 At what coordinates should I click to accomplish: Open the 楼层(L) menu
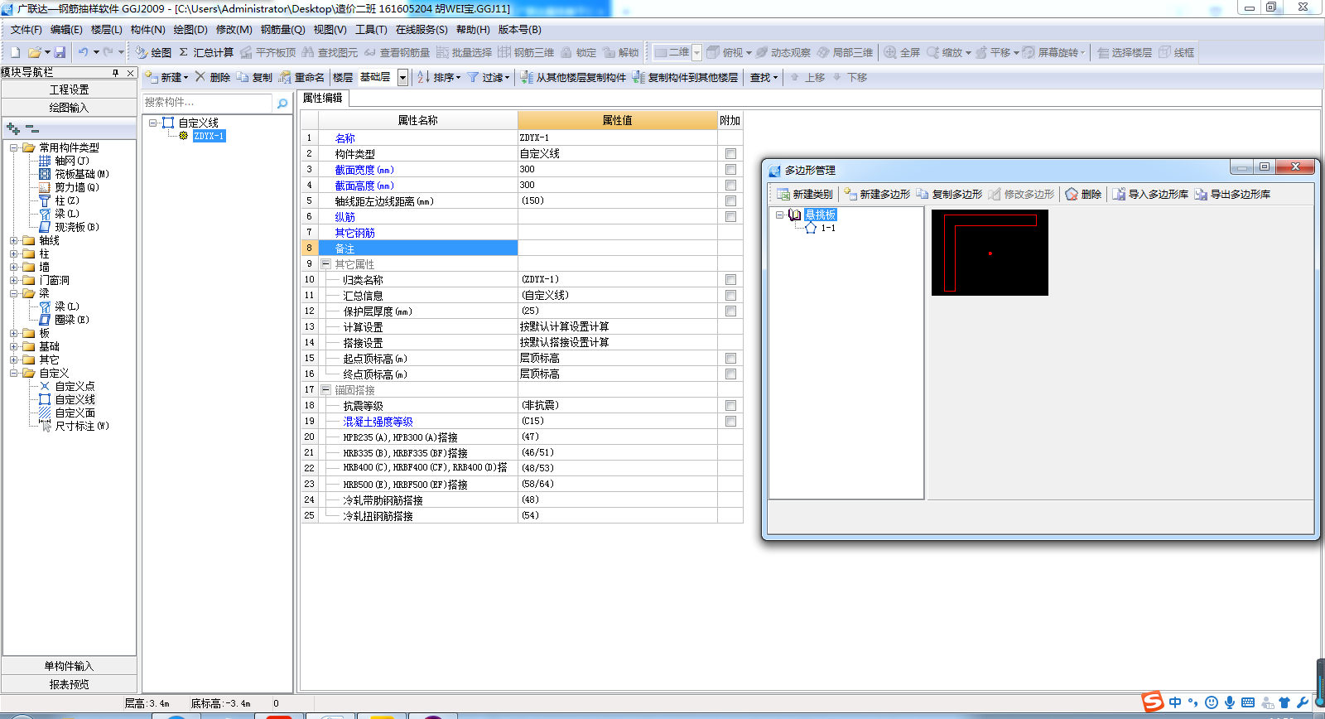[106, 29]
